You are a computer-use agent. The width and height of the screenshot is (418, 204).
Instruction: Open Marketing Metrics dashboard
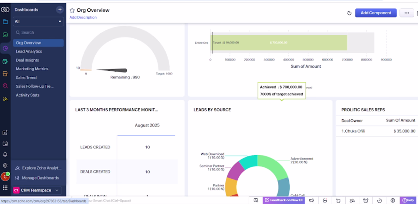pyautogui.click(x=32, y=69)
